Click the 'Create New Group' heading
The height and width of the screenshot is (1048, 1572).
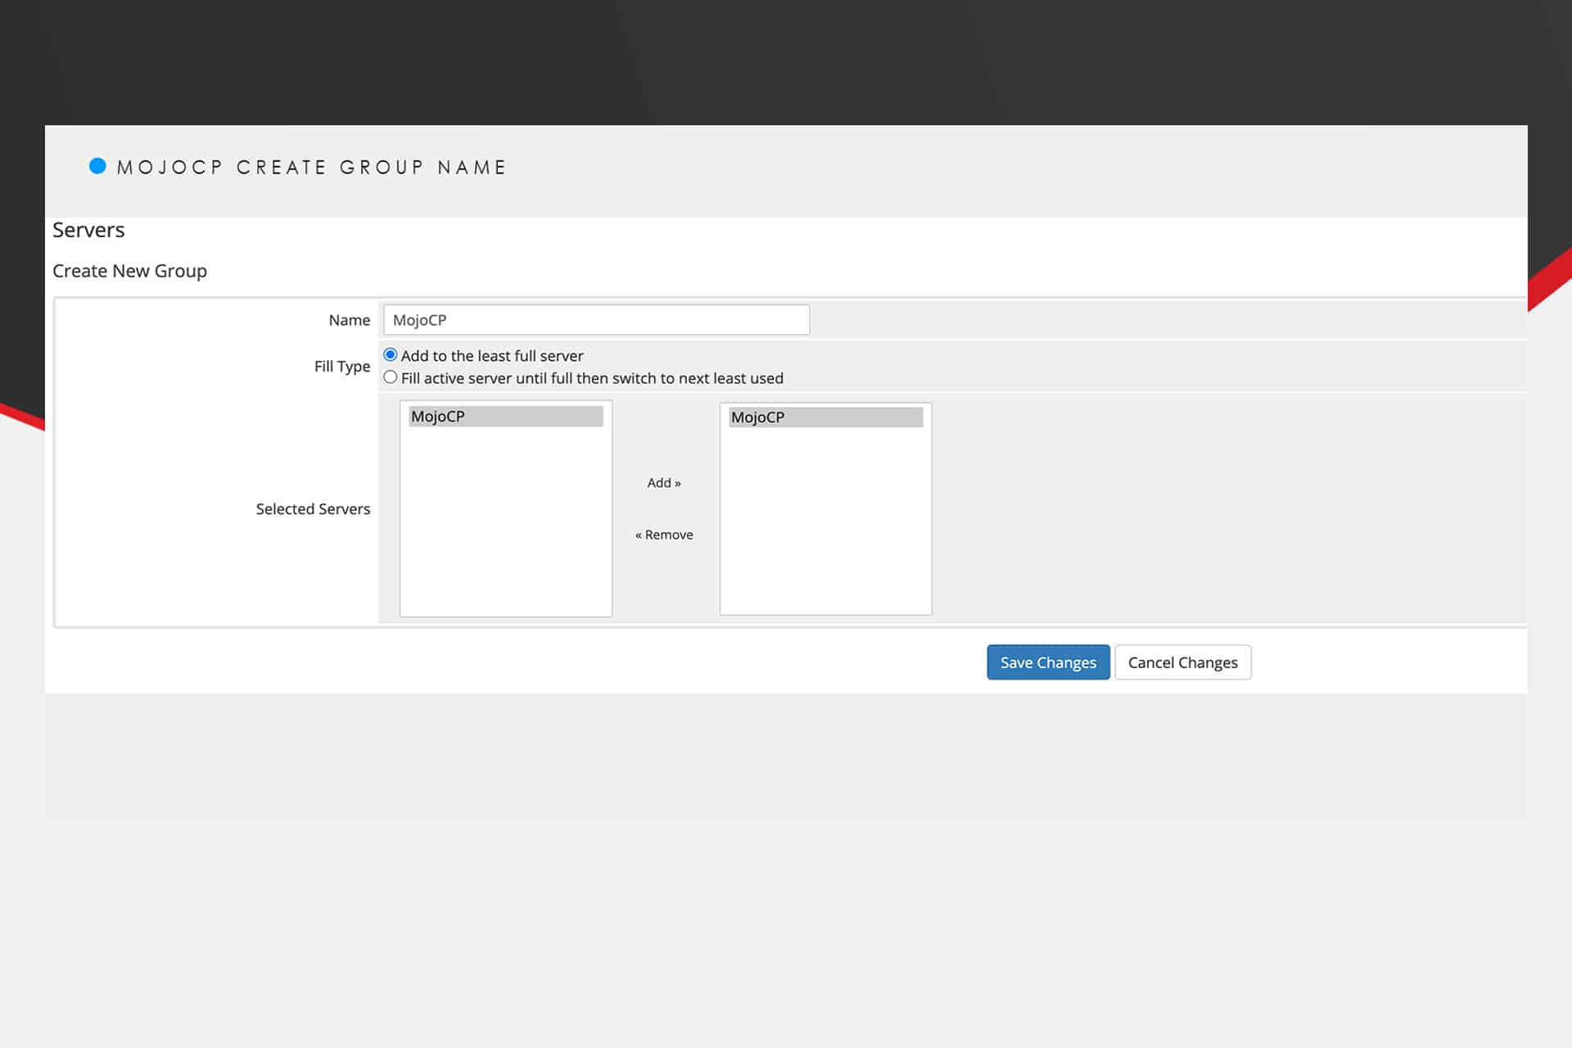tap(129, 271)
